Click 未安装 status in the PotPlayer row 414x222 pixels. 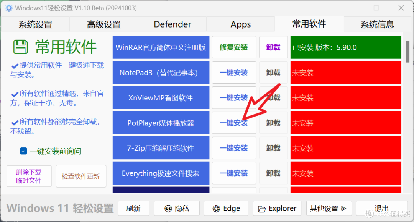tap(346, 123)
